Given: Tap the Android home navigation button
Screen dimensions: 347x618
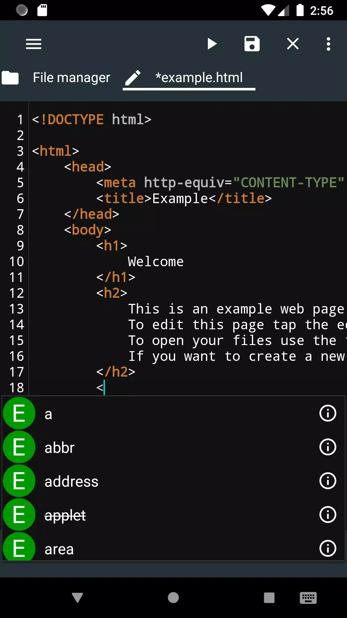Looking at the screenshot, I should pos(173,598).
